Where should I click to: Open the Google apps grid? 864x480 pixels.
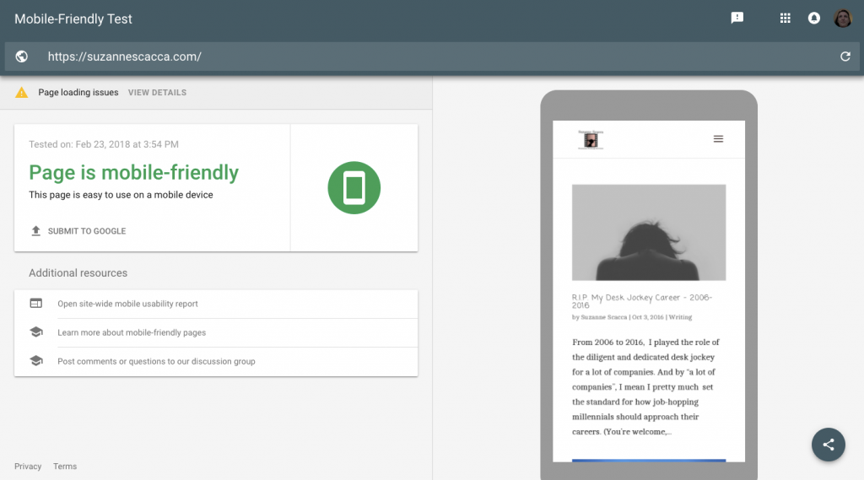coord(786,19)
